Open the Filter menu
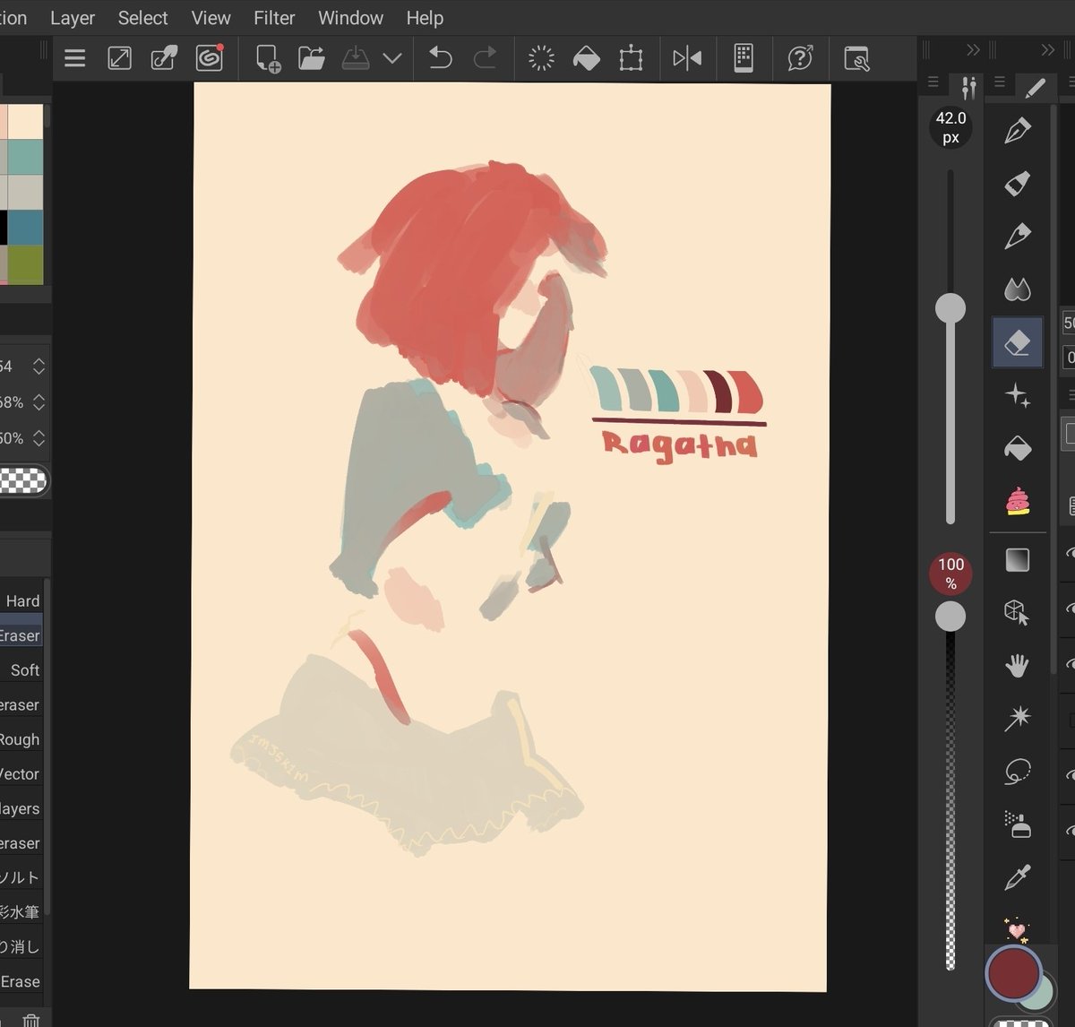 click(274, 18)
